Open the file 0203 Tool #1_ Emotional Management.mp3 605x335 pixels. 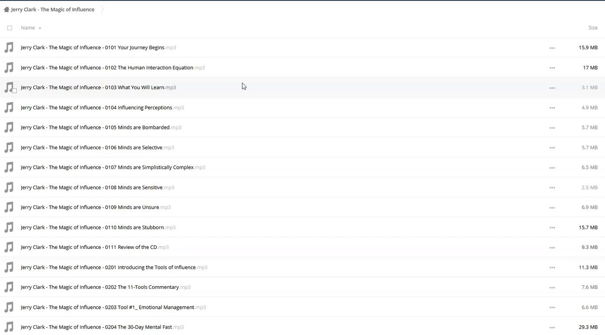coord(113,307)
